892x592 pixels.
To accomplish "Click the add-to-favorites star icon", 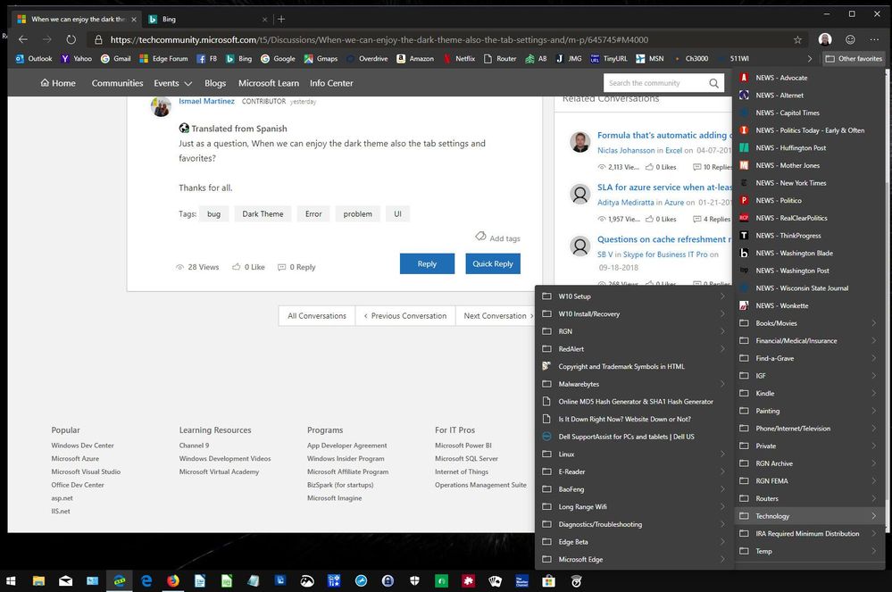I will [x=796, y=39].
